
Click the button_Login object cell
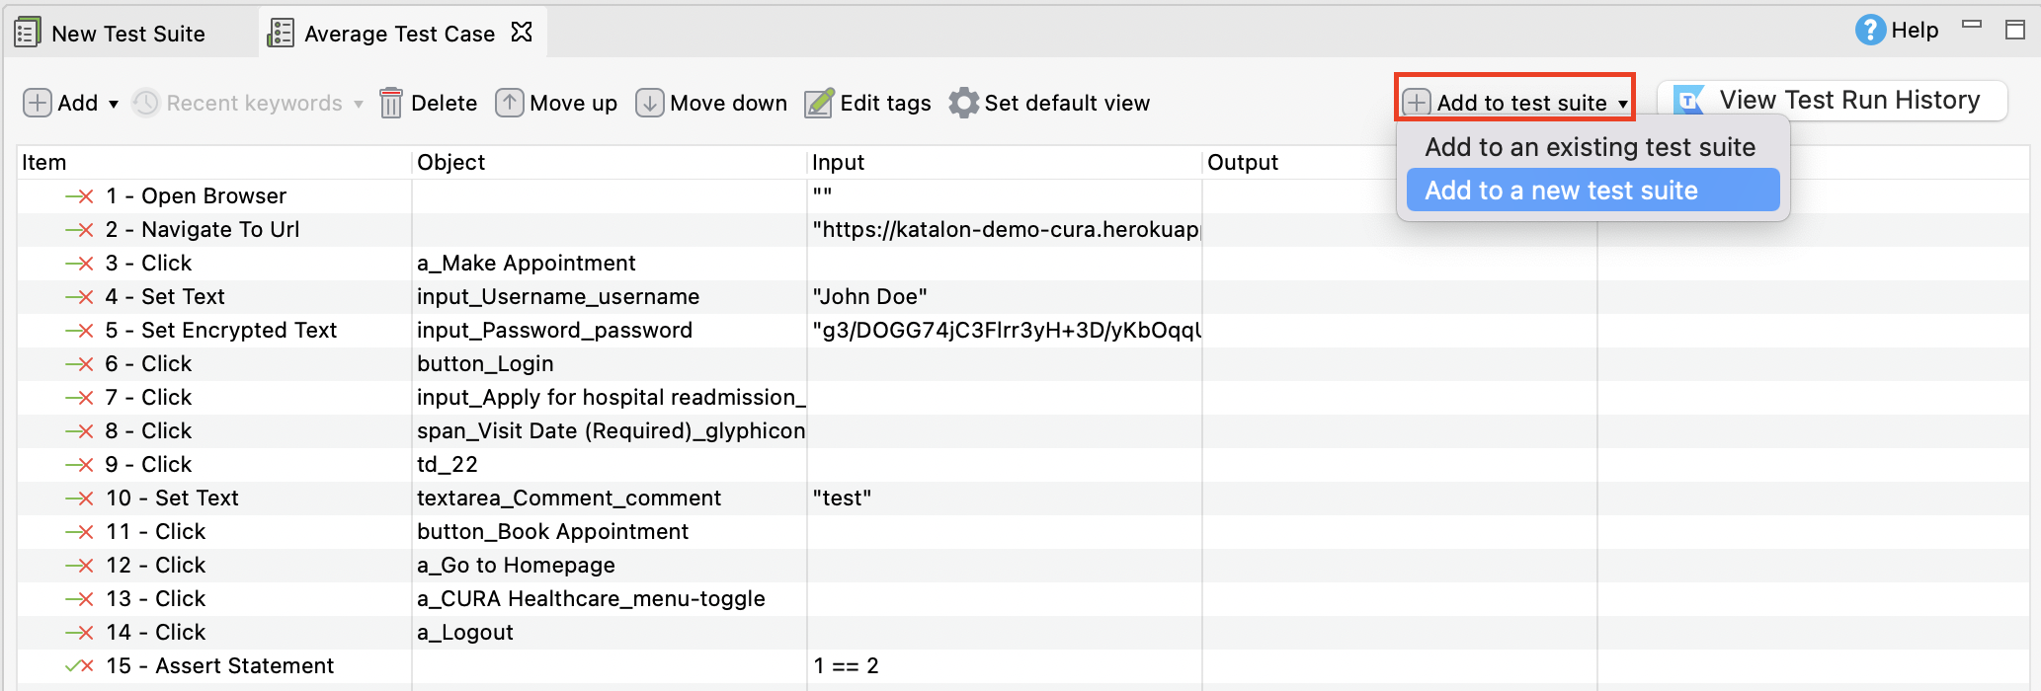[x=485, y=364]
